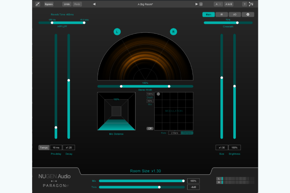The height and width of the screenshot is (193, 290).
Task: Open the settings gear tab
Action: 248,14
